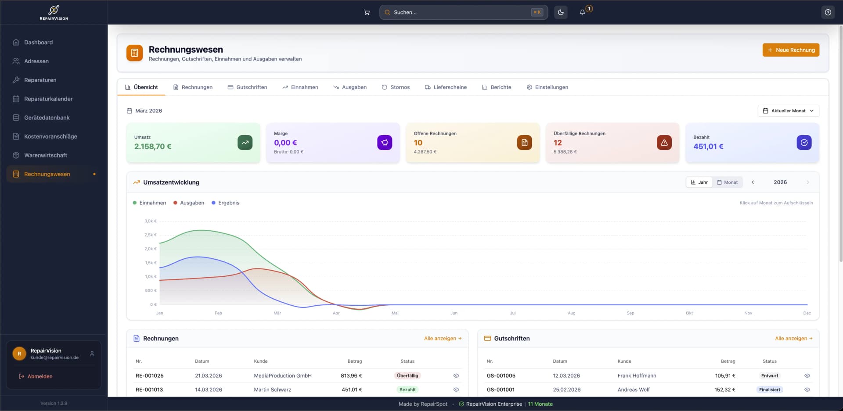The image size is (843, 411).
Task: Click the purple piggy bank Marge icon
Action: click(385, 143)
